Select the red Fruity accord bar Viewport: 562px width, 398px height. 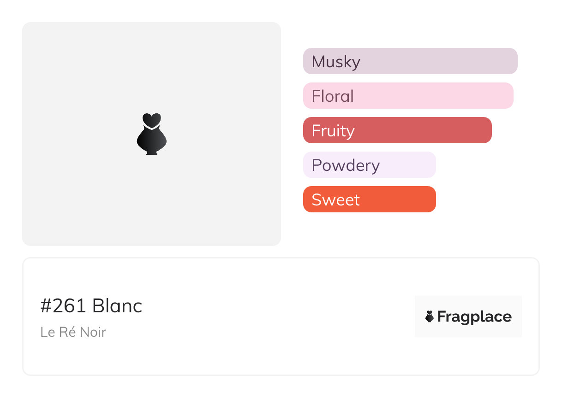pos(397,130)
